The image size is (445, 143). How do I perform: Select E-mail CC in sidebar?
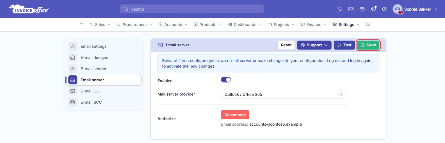[103, 91]
